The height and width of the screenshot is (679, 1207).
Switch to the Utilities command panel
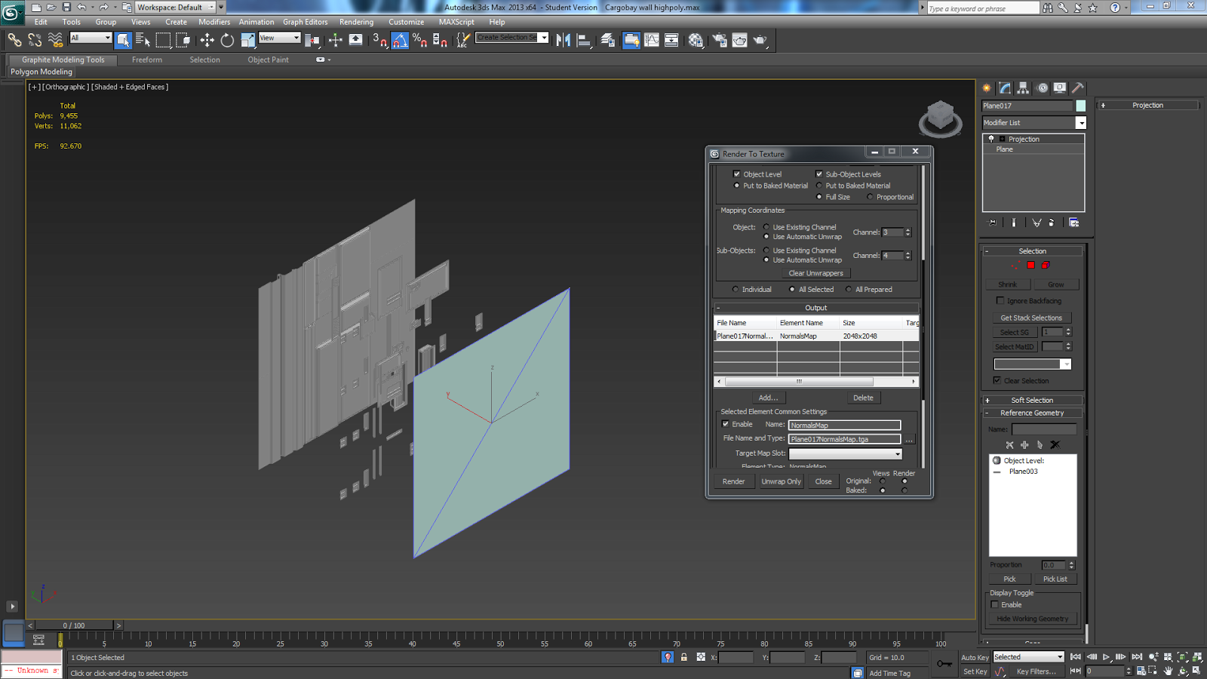[x=1078, y=88]
